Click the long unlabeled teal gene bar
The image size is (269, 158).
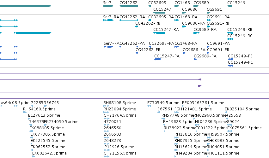pyautogui.click(x=26, y=6)
